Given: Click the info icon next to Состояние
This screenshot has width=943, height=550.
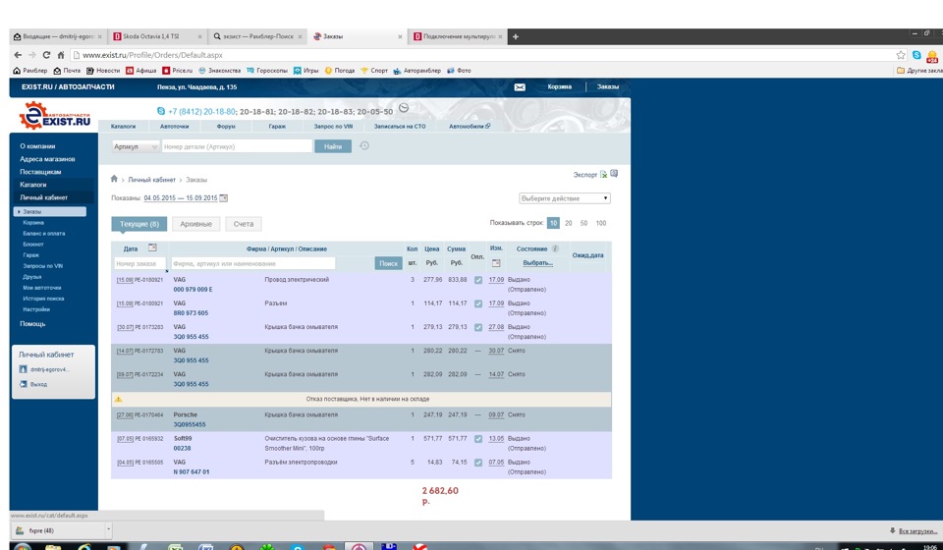Looking at the screenshot, I should click(x=555, y=248).
